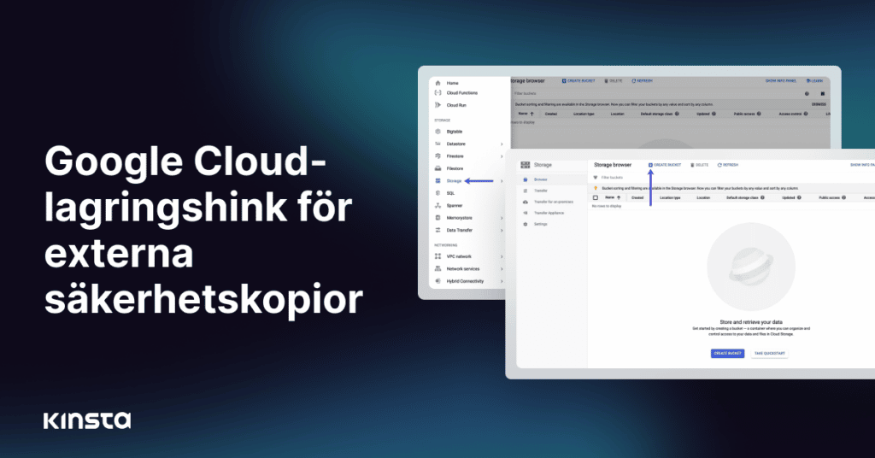
Task: Open Transfer for on-premises label in sidebar
Action: [554, 202]
